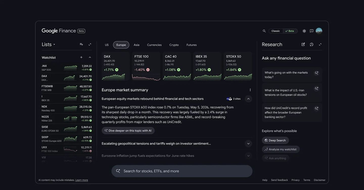
Task: Select FTSEMIB watchlist row
Action: [x=67, y=88]
